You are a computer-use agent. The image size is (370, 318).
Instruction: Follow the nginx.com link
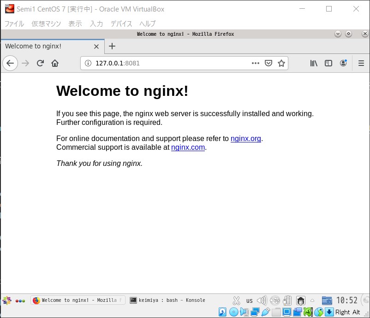pyautogui.click(x=188, y=147)
